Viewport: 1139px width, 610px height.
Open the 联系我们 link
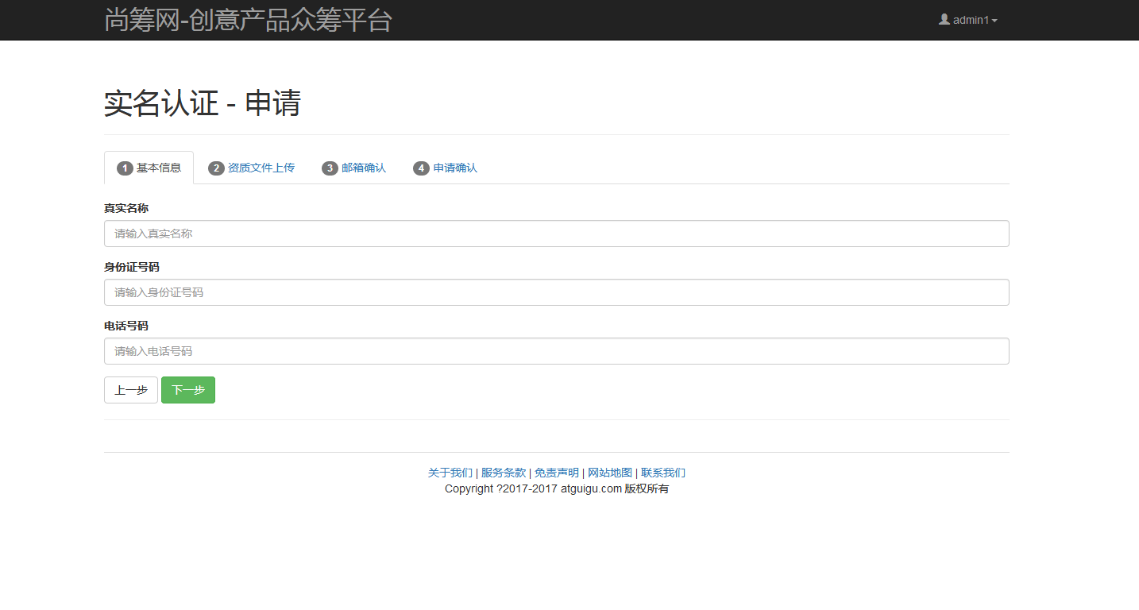(x=664, y=473)
